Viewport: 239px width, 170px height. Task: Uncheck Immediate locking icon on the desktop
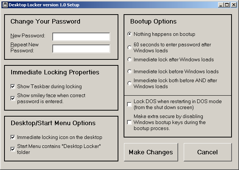13,137
